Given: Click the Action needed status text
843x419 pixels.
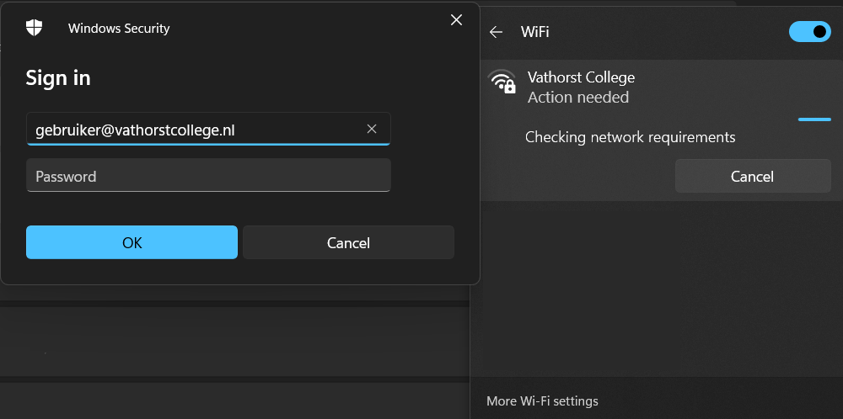Looking at the screenshot, I should 578,98.
